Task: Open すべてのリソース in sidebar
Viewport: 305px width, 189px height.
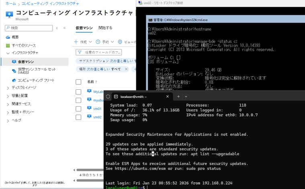Action: point(24,45)
